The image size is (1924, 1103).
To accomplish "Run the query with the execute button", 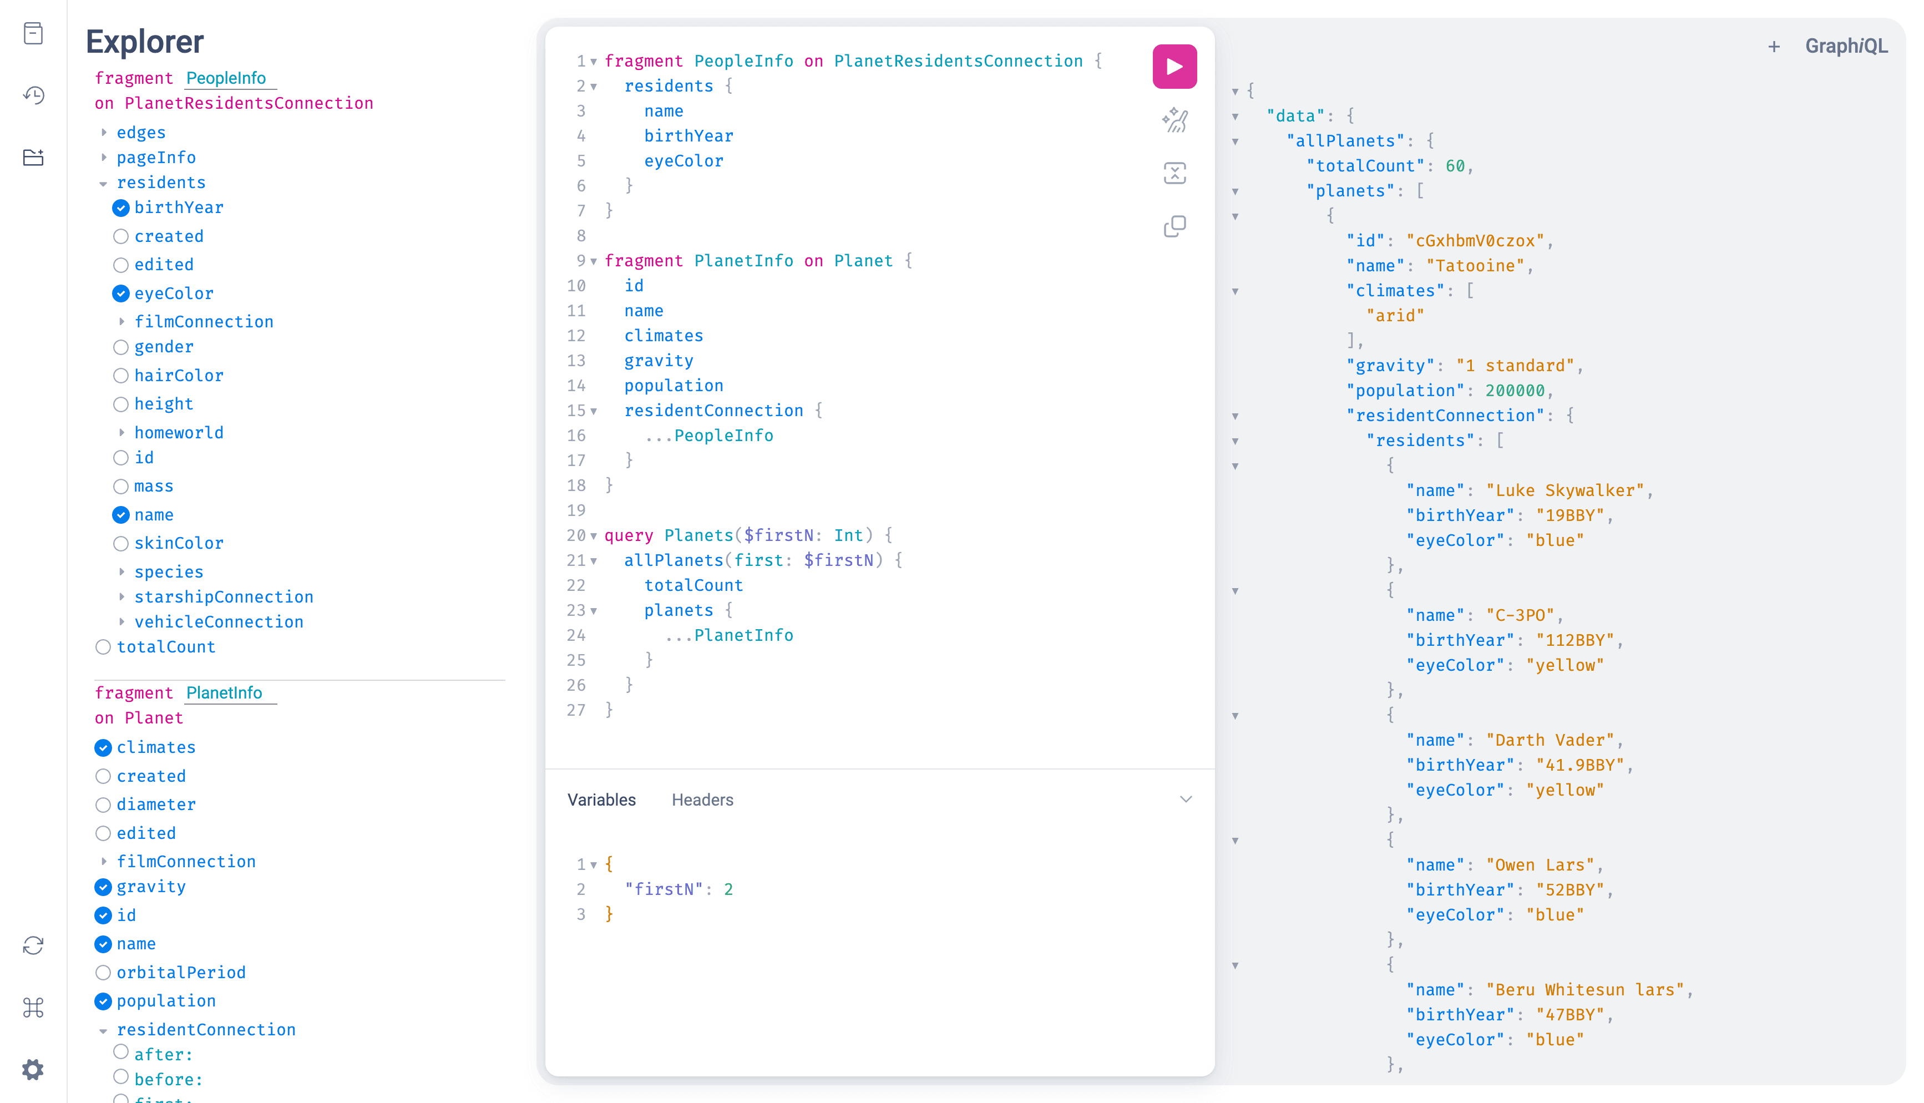I will pos(1174,67).
